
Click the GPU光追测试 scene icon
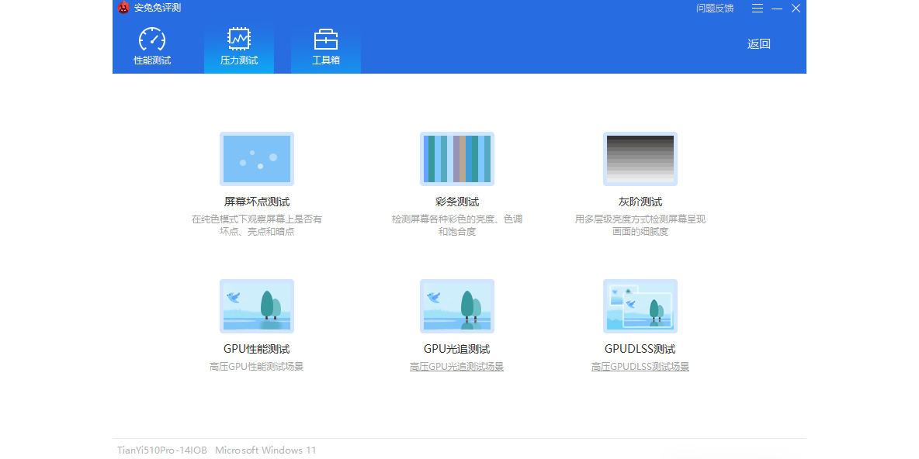(x=456, y=306)
